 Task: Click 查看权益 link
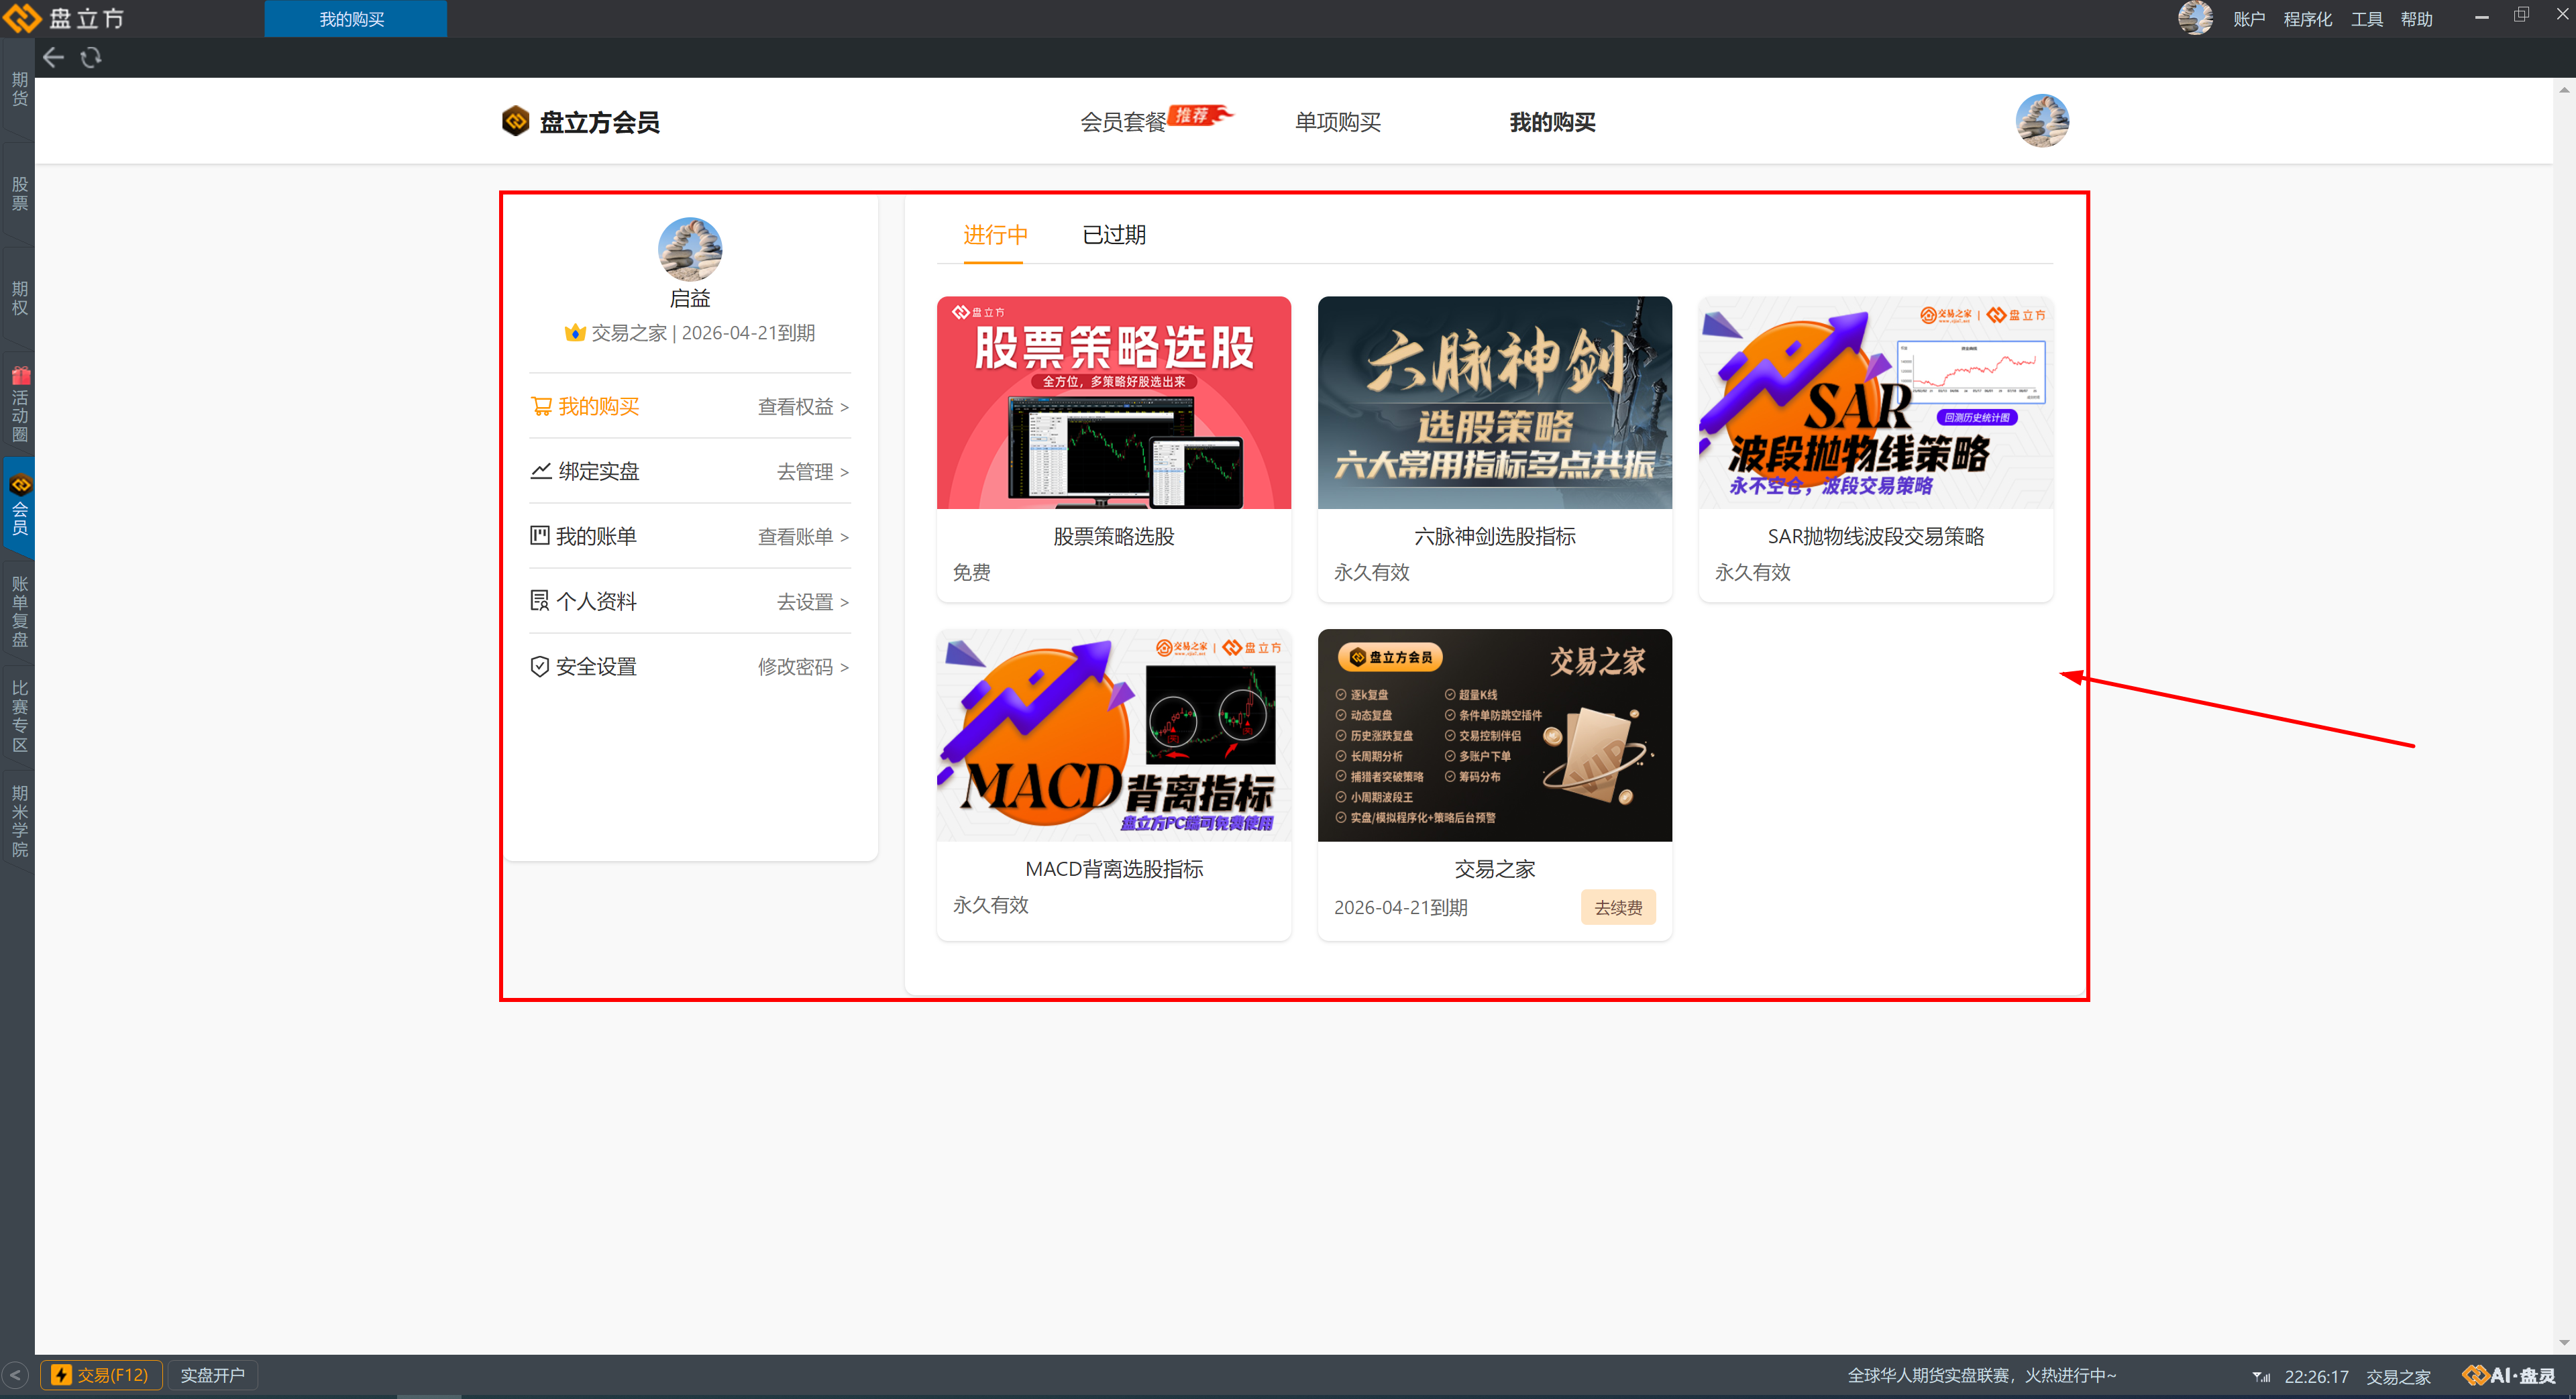803,407
